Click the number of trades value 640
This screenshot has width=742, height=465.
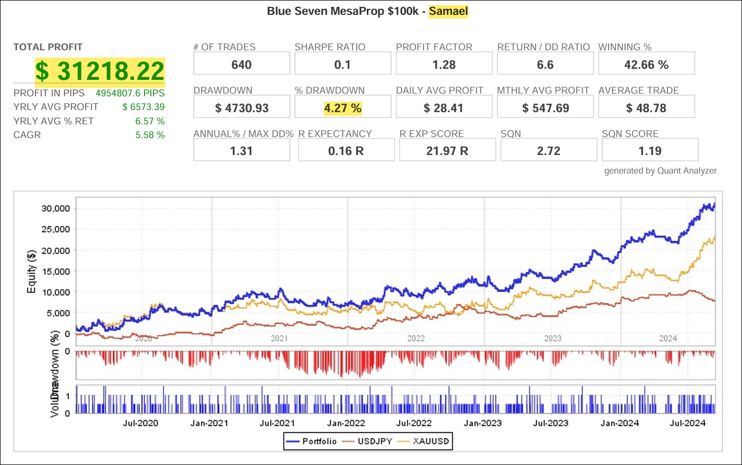tap(241, 65)
